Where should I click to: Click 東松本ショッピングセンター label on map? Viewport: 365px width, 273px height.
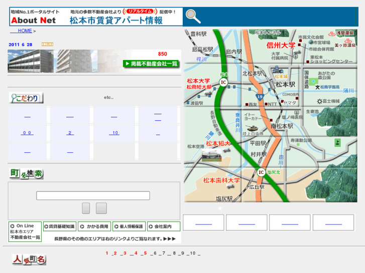[x=331, y=59]
